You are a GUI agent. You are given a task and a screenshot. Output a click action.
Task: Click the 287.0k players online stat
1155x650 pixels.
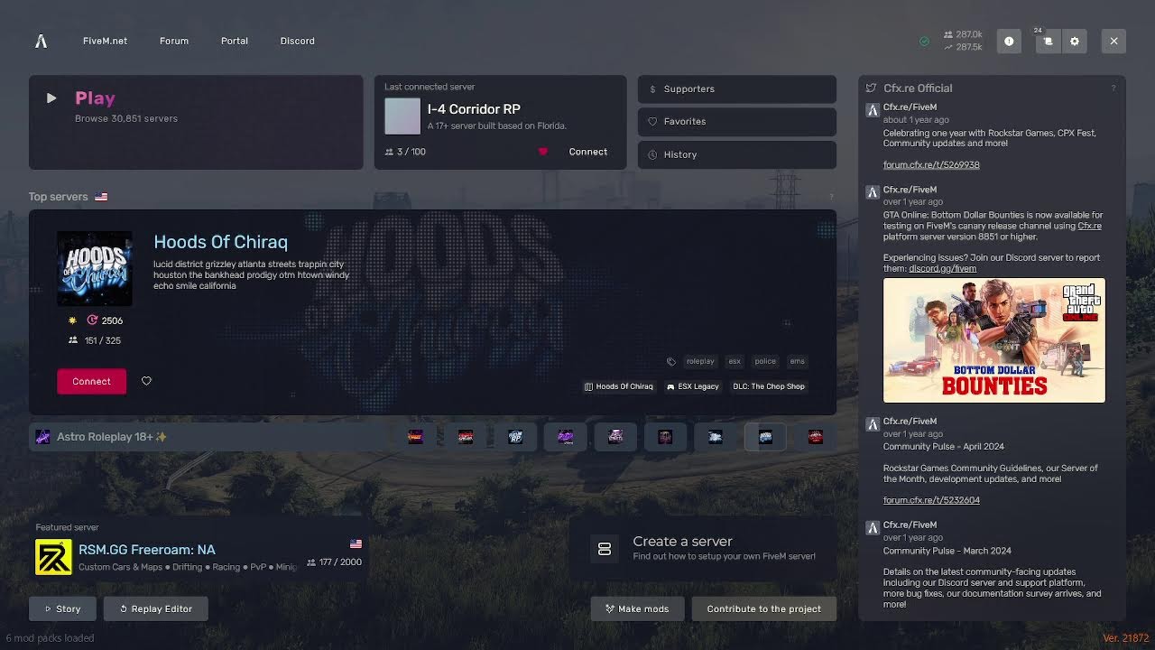coord(963,34)
